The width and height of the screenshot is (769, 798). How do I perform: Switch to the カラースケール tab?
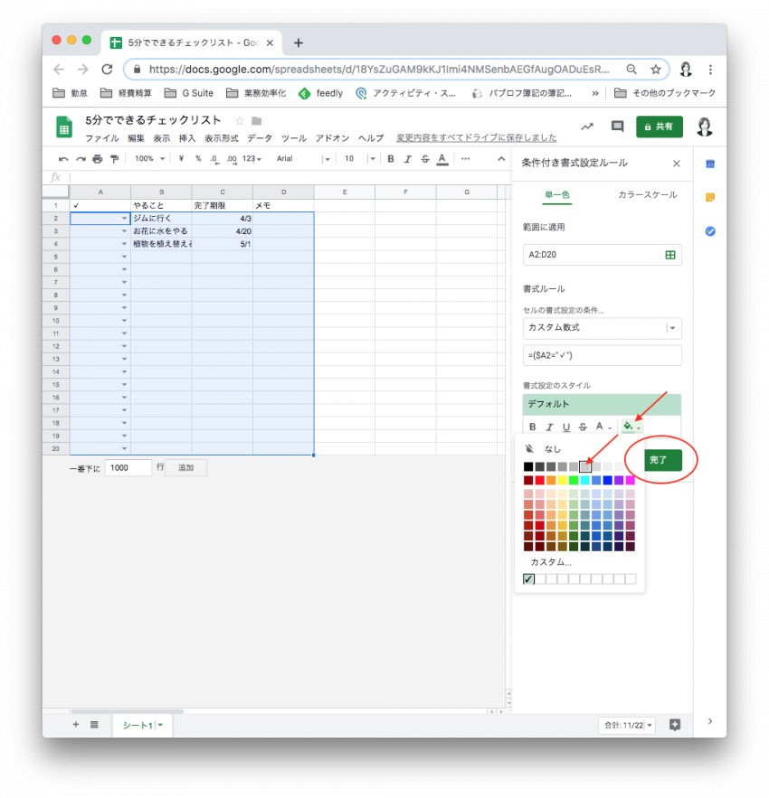click(647, 195)
